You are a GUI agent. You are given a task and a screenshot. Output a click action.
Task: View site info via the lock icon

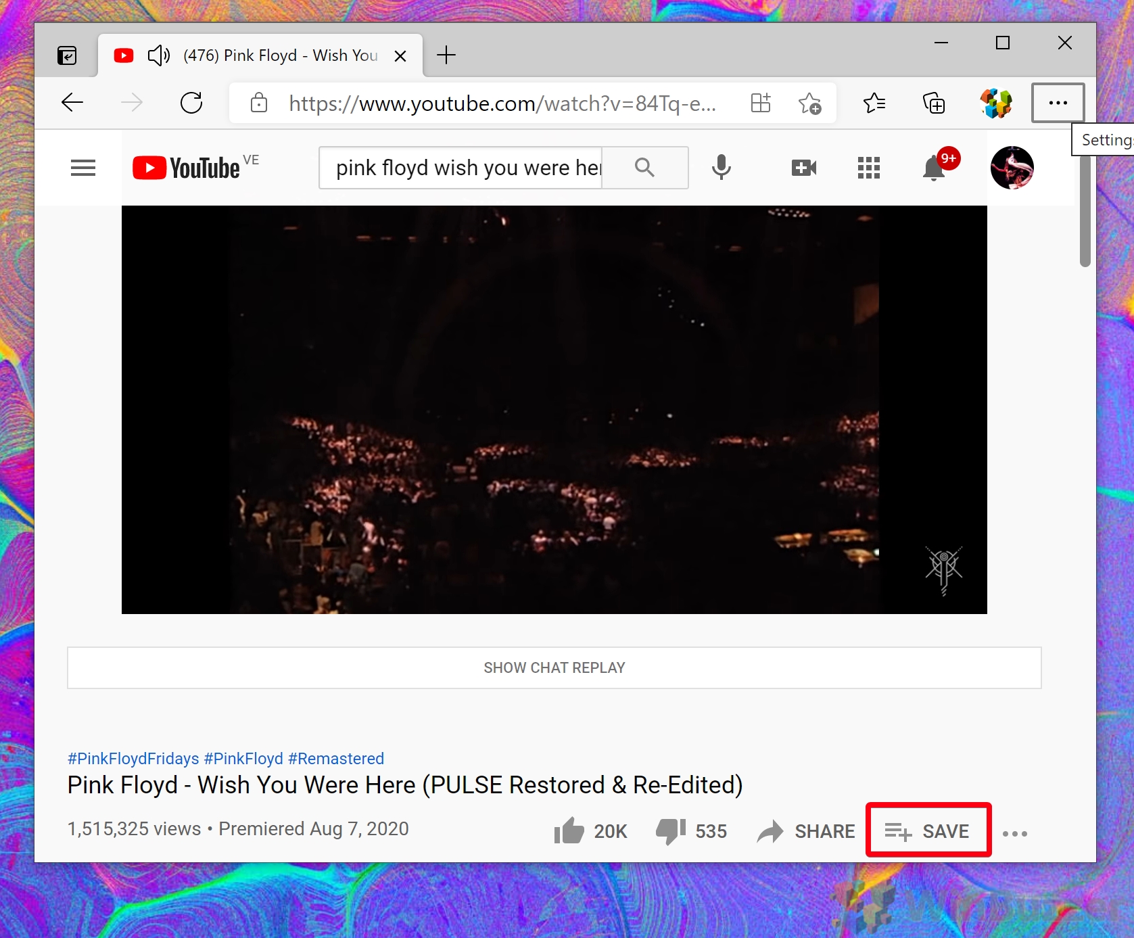[x=259, y=103]
